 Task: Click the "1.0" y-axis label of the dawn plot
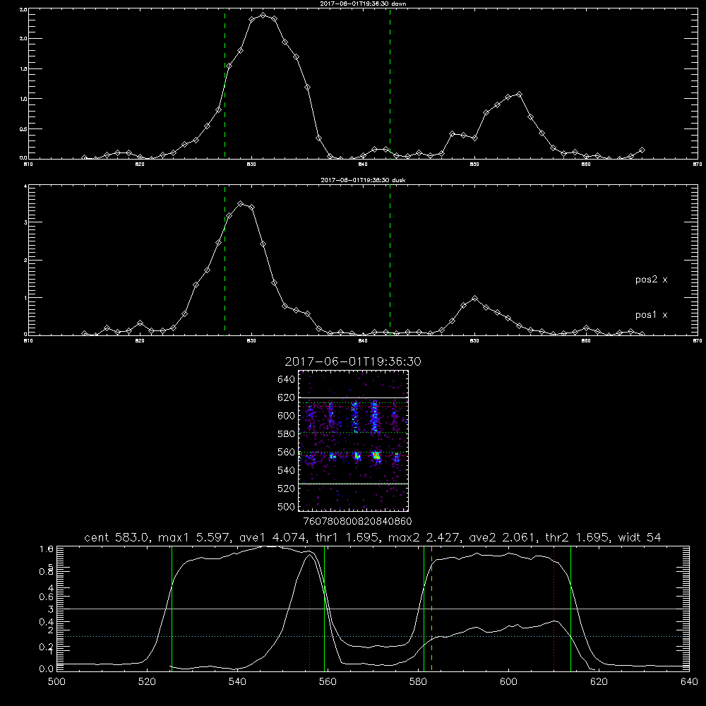point(23,99)
